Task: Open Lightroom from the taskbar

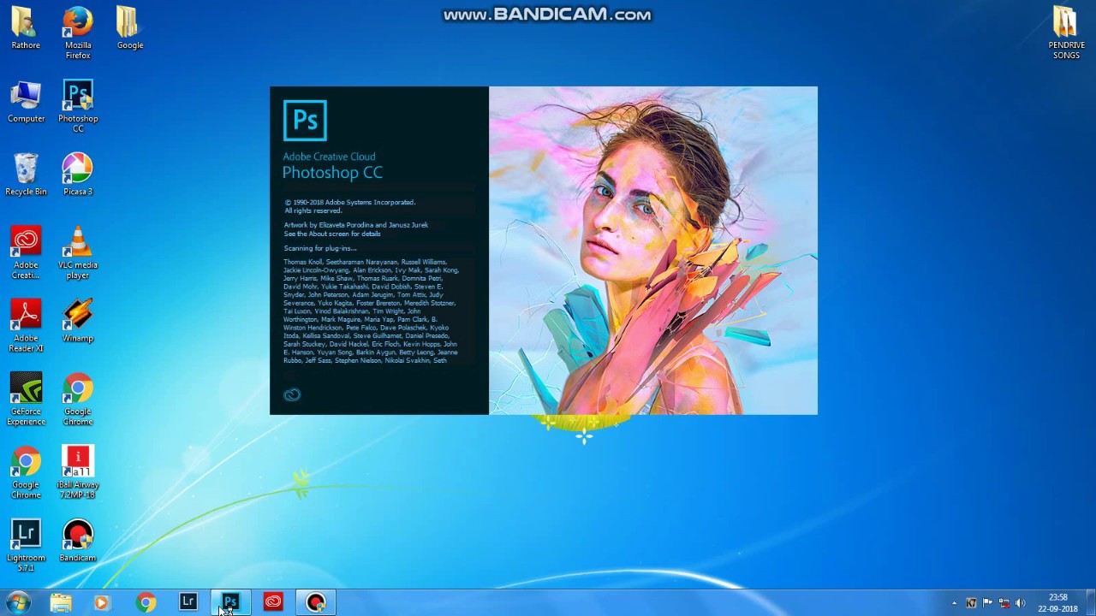Action: click(x=188, y=602)
